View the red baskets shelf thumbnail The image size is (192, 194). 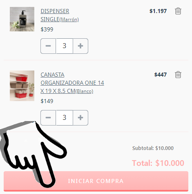[x=22, y=86]
